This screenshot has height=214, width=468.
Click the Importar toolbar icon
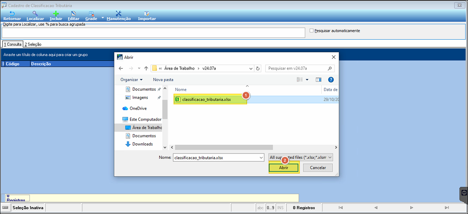click(147, 13)
